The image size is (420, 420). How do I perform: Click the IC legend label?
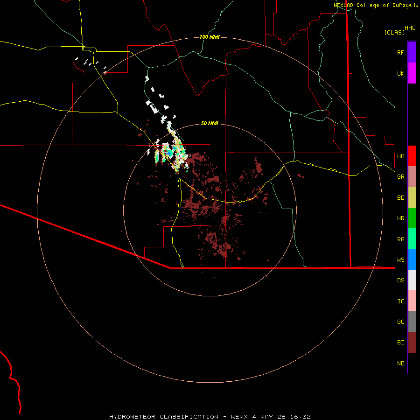pos(400,301)
